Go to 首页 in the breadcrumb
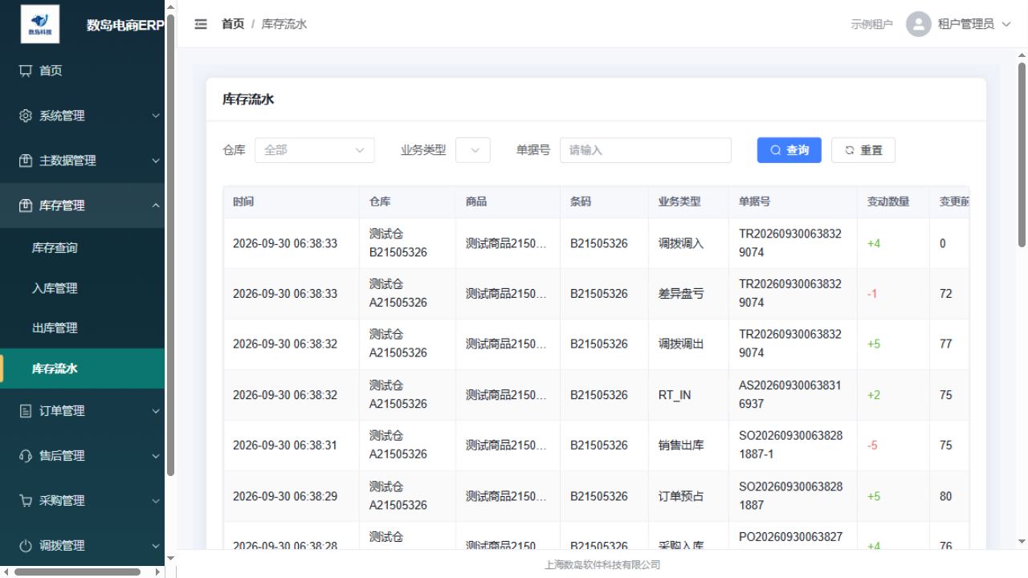Screen dimensions: 1028x578 (233, 24)
